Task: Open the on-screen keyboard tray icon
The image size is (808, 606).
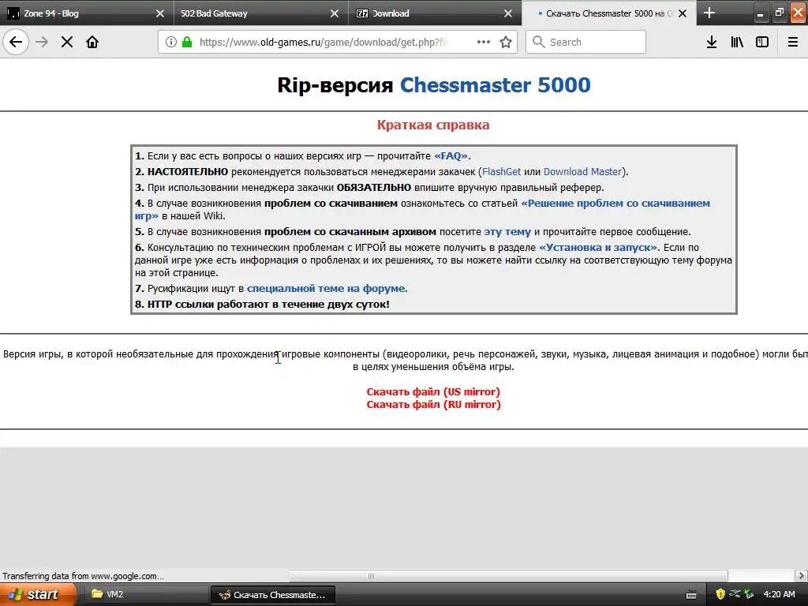Action: point(691,595)
